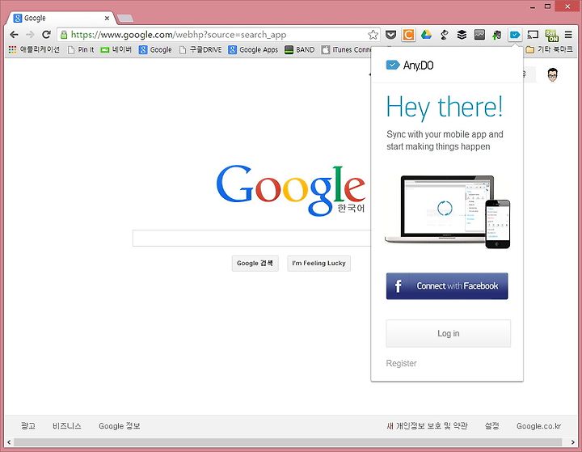The image size is (582, 452).
Task: Open the Chrome hamburger menu
Action: 568,35
